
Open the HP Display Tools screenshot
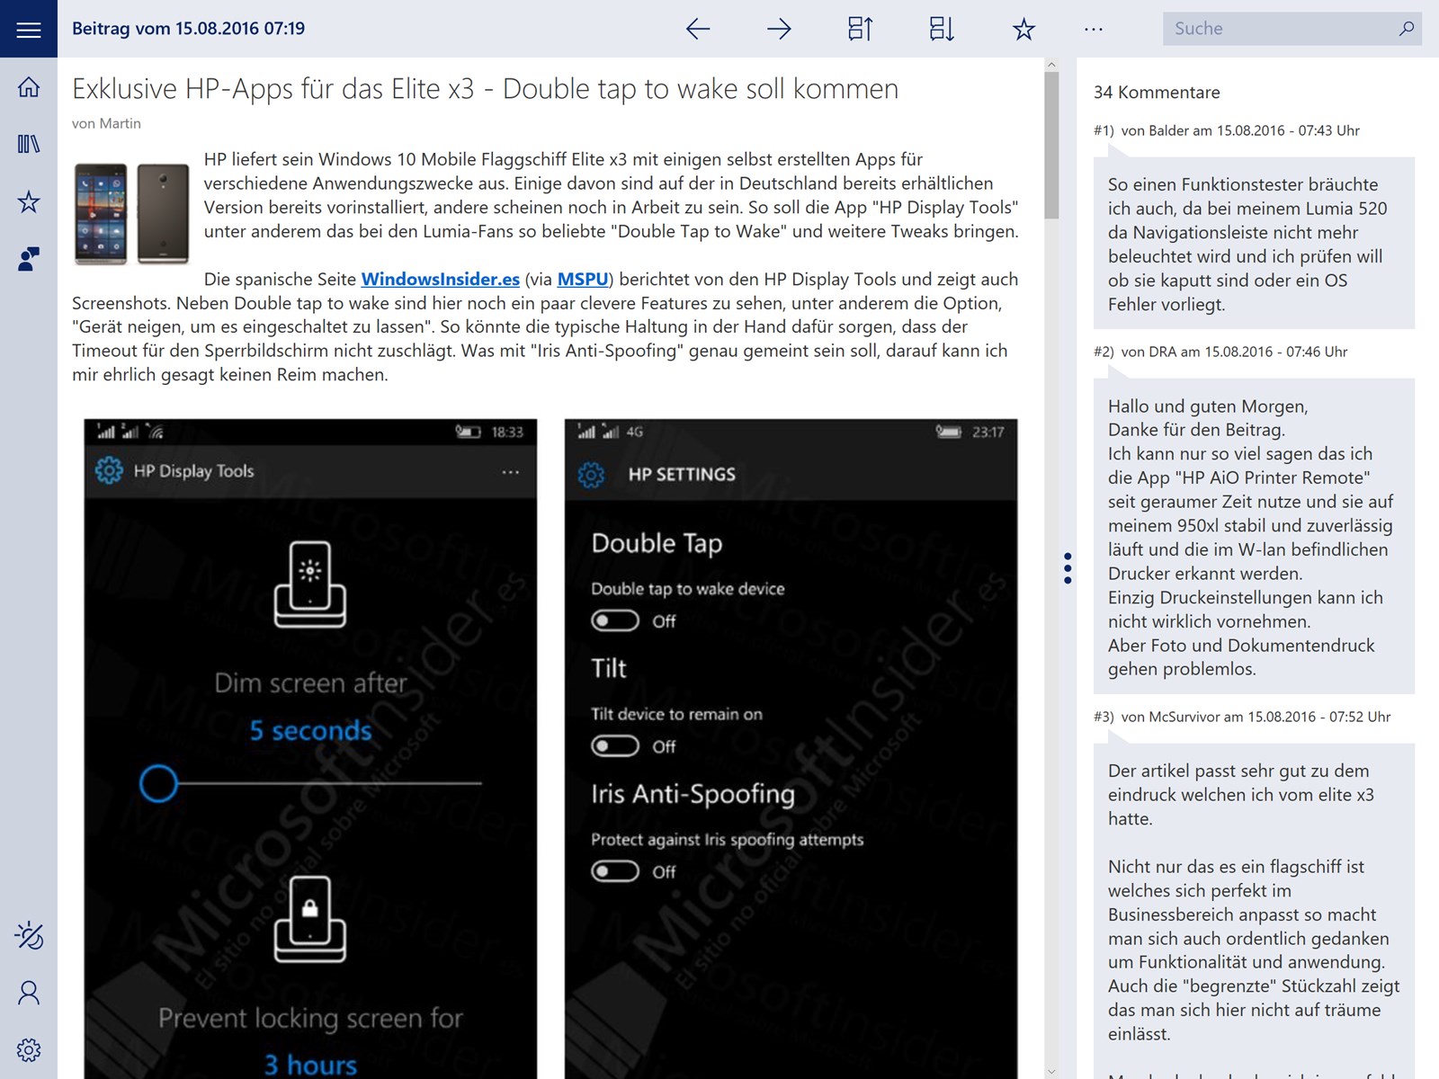(310, 748)
